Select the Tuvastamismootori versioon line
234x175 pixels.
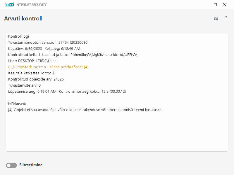click(48, 43)
